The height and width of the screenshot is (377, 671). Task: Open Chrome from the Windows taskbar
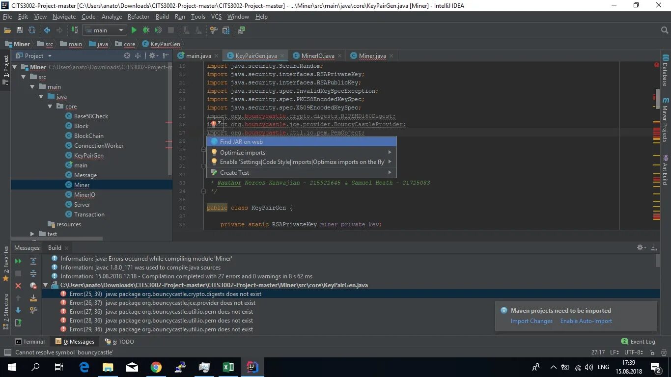coord(156,367)
